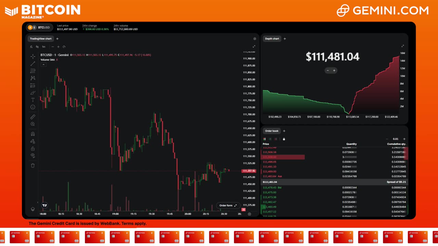This screenshot has width=438, height=246.
Task: Select ask price 111,483.64 row
Action: [334, 176]
